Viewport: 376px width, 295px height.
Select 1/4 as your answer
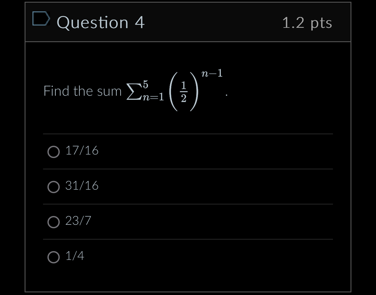click(x=54, y=257)
